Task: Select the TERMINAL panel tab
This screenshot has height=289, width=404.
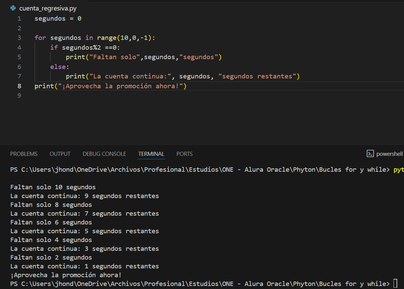Action: pos(151,154)
